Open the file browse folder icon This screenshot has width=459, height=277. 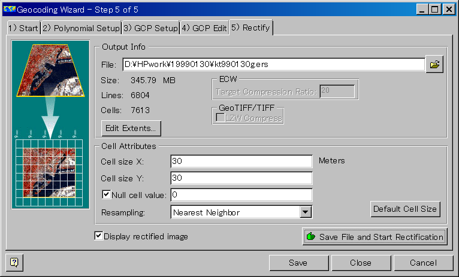click(x=434, y=64)
